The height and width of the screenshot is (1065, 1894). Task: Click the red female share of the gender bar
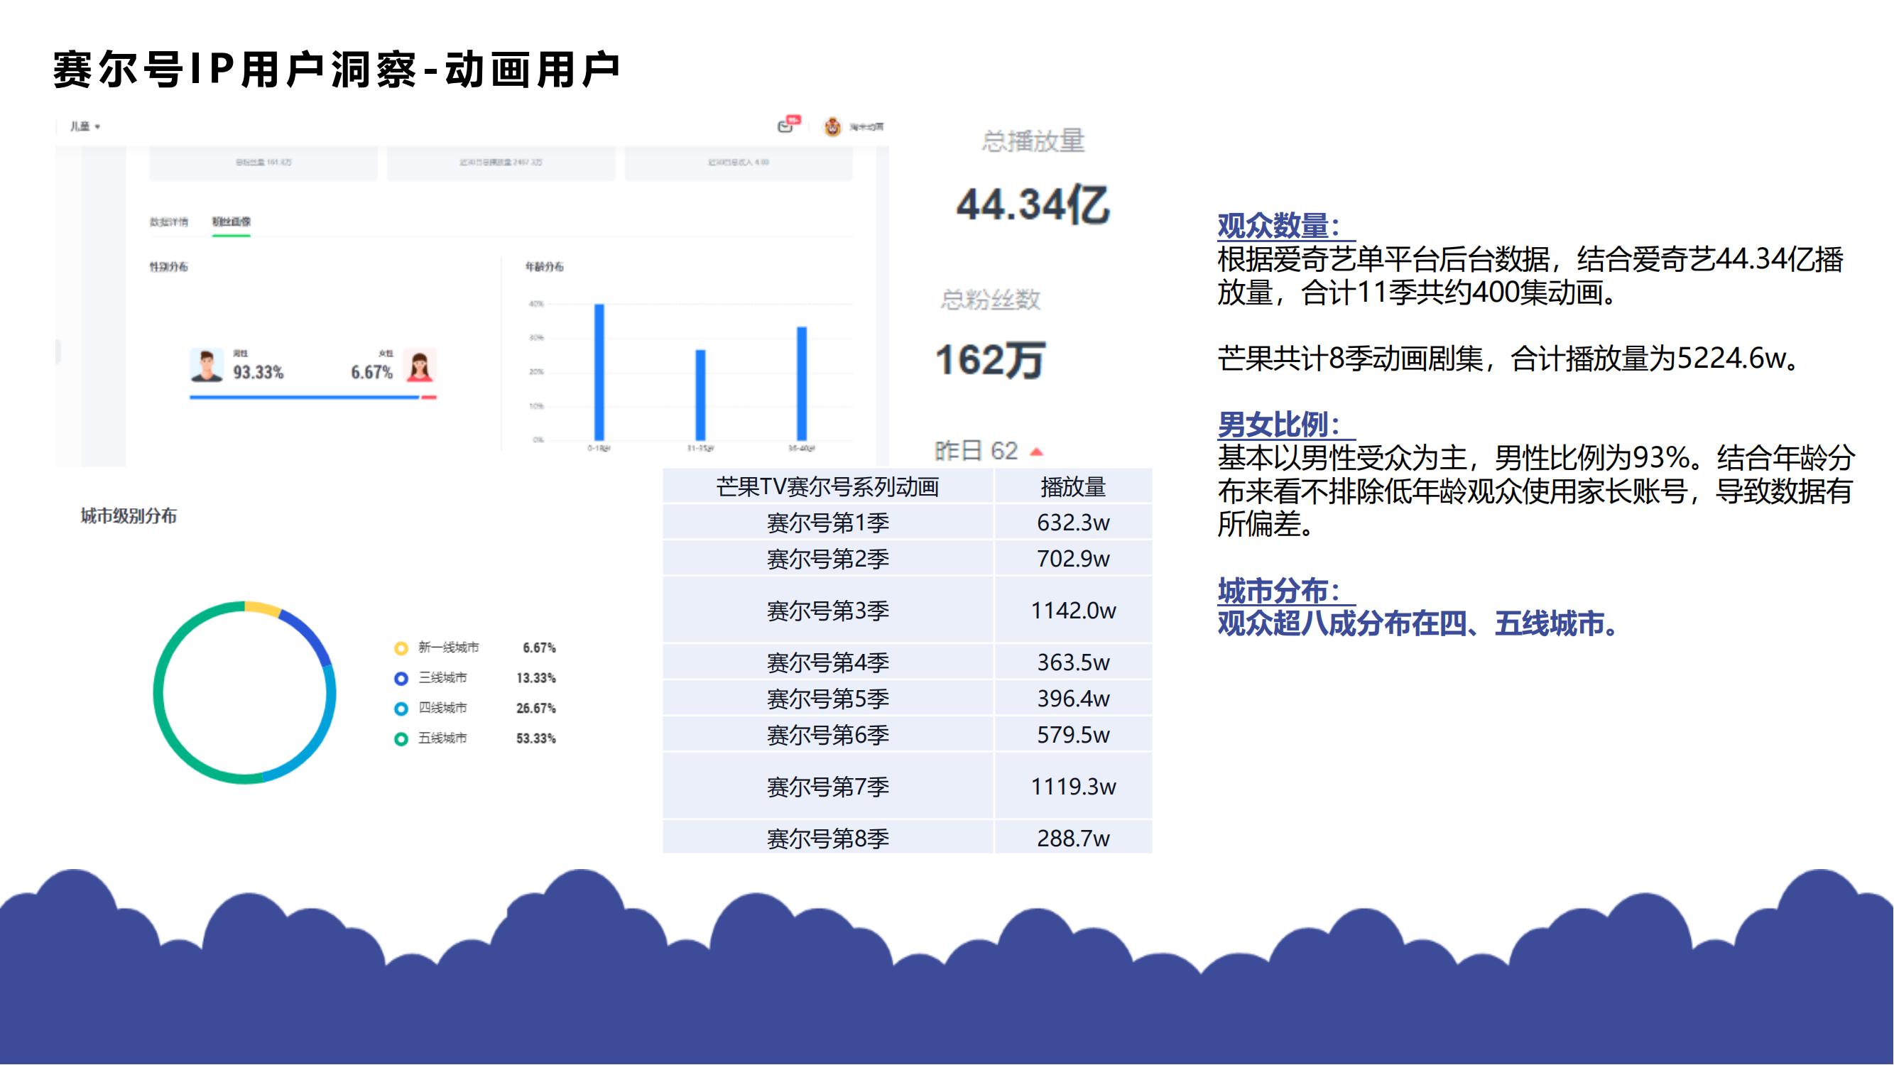429,398
